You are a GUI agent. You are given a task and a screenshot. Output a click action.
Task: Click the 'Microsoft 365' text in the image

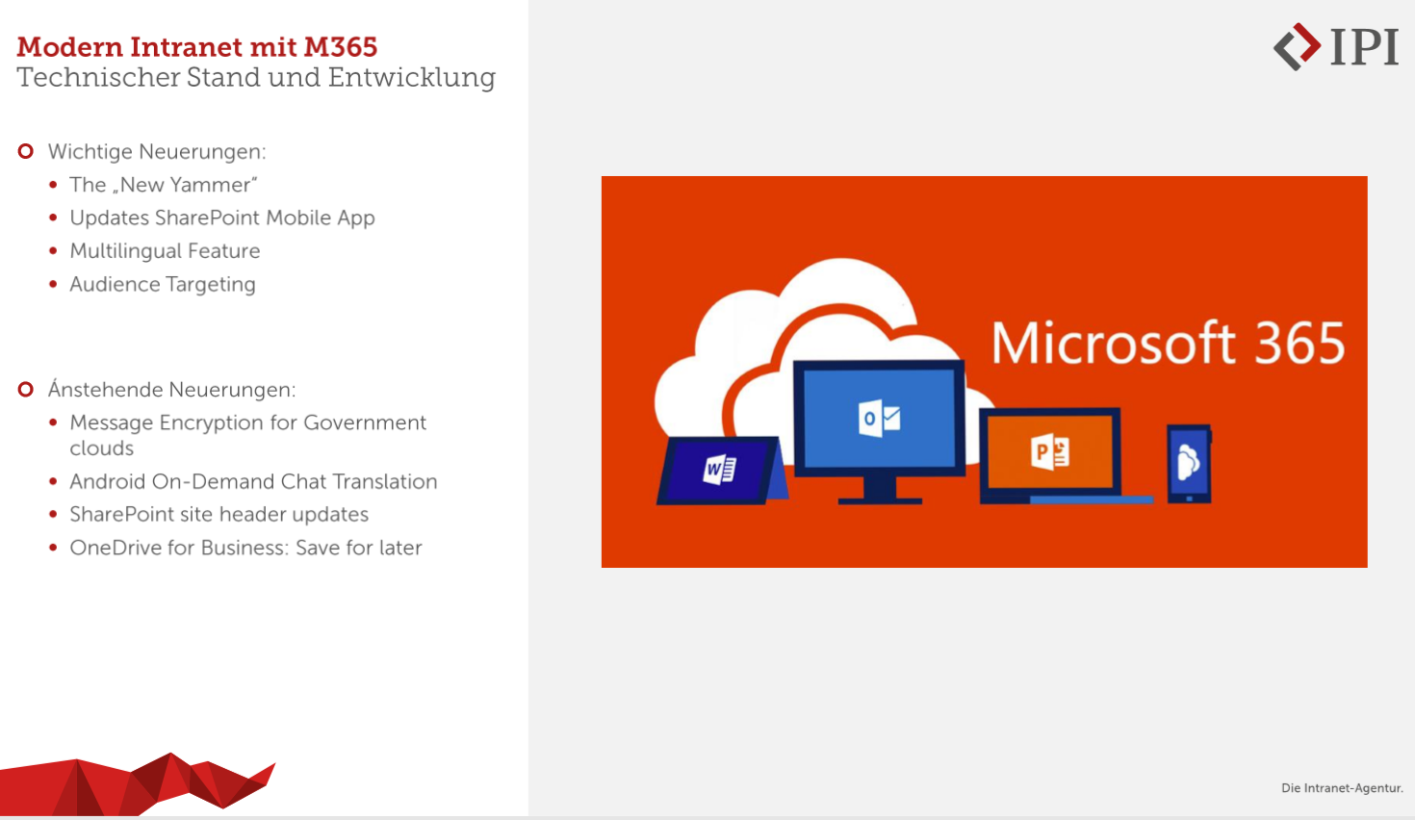pyautogui.click(x=1168, y=344)
